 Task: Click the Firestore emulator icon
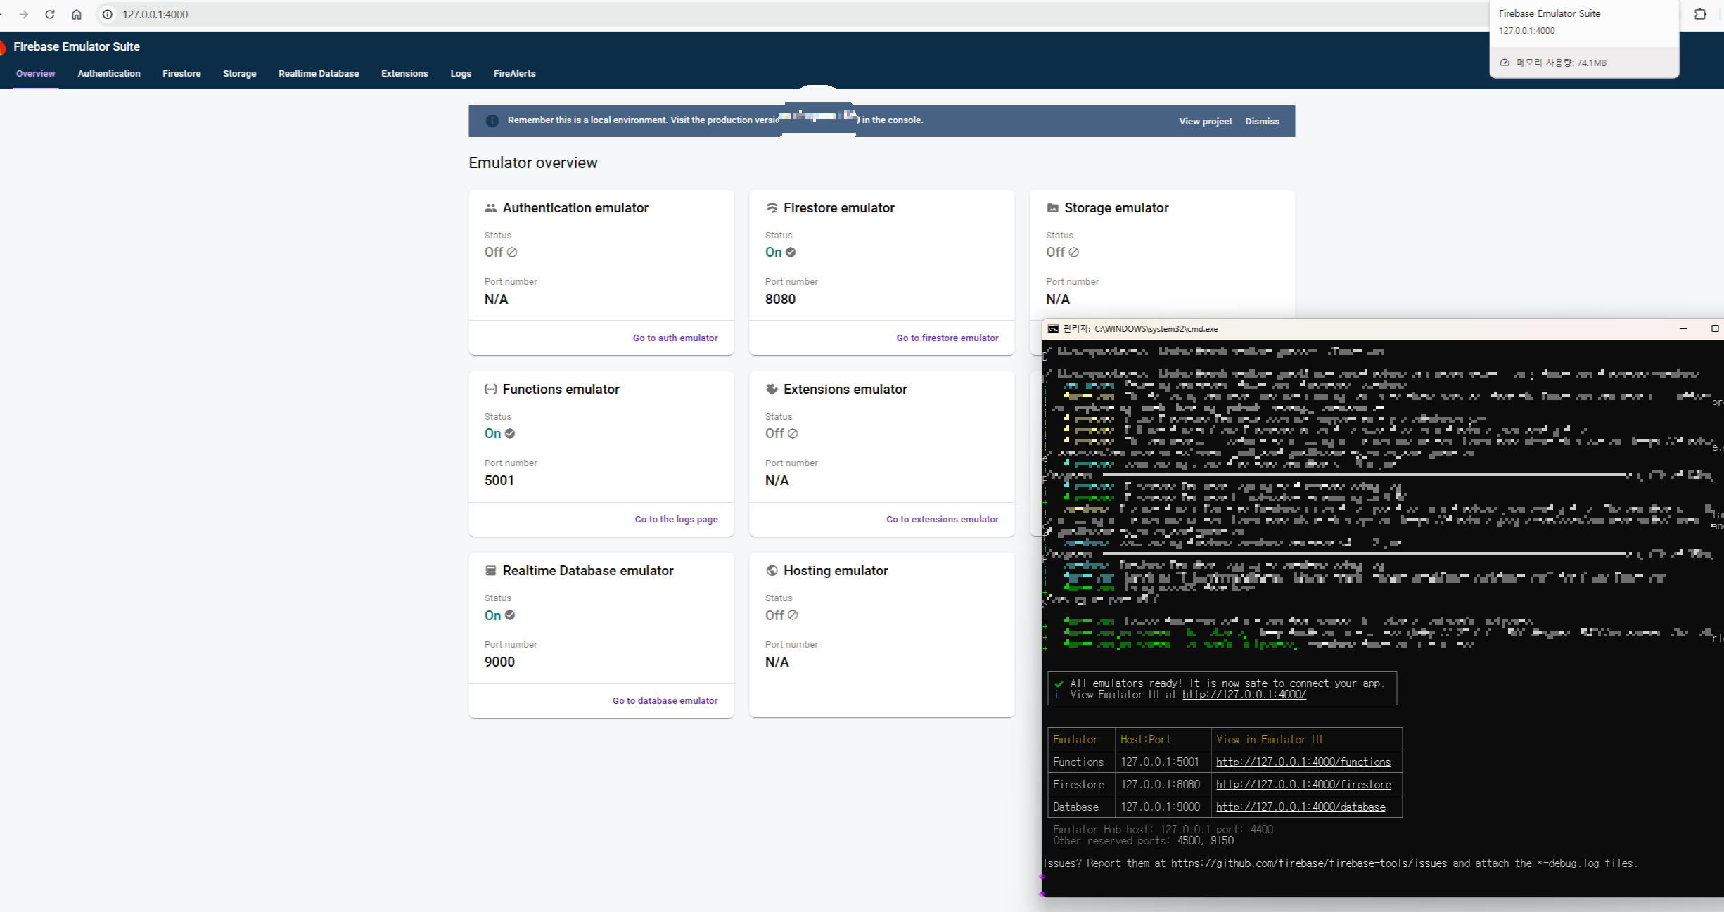click(x=772, y=207)
